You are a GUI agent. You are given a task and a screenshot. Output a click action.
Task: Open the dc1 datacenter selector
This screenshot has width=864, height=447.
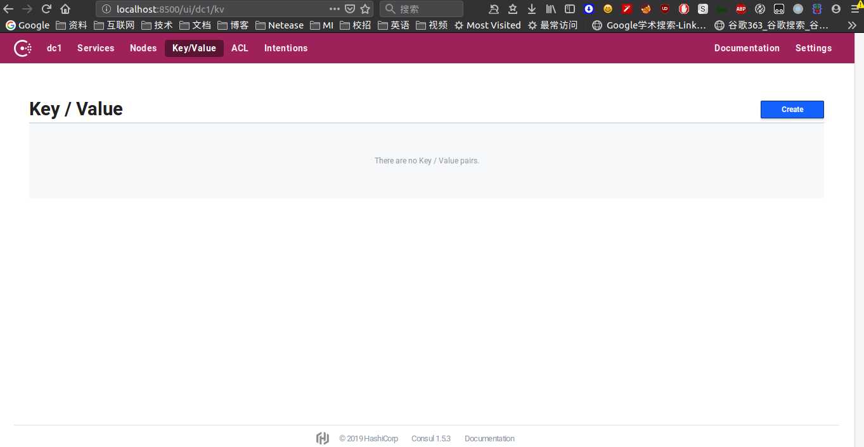[55, 48]
